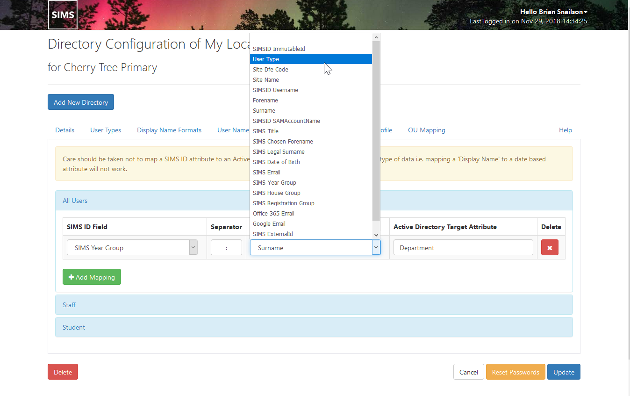Select Site Name in dropdown list

(x=311, y=79)
